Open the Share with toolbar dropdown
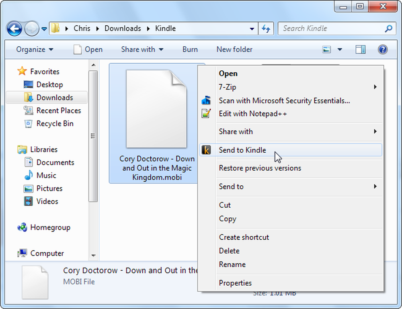 click(x=142, y=49)
